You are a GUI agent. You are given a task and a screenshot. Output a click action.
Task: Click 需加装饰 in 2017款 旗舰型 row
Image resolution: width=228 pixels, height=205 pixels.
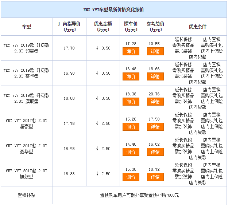click(183, 177)
